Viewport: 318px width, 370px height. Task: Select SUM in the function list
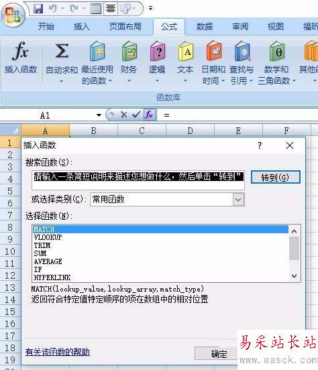tap(160, 253)
